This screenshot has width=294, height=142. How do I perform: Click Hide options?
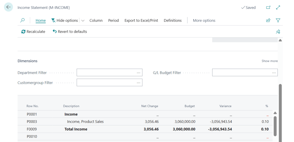(65, 20)
